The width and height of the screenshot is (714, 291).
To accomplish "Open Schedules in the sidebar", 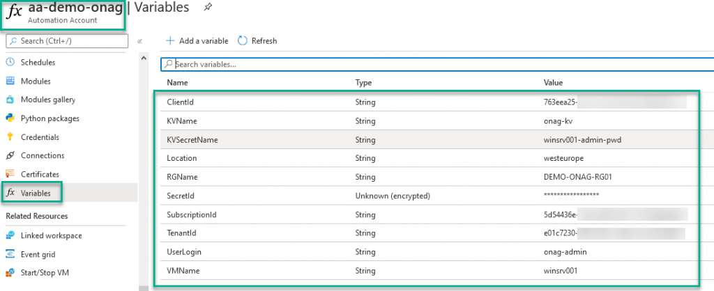I will [38, 62].
